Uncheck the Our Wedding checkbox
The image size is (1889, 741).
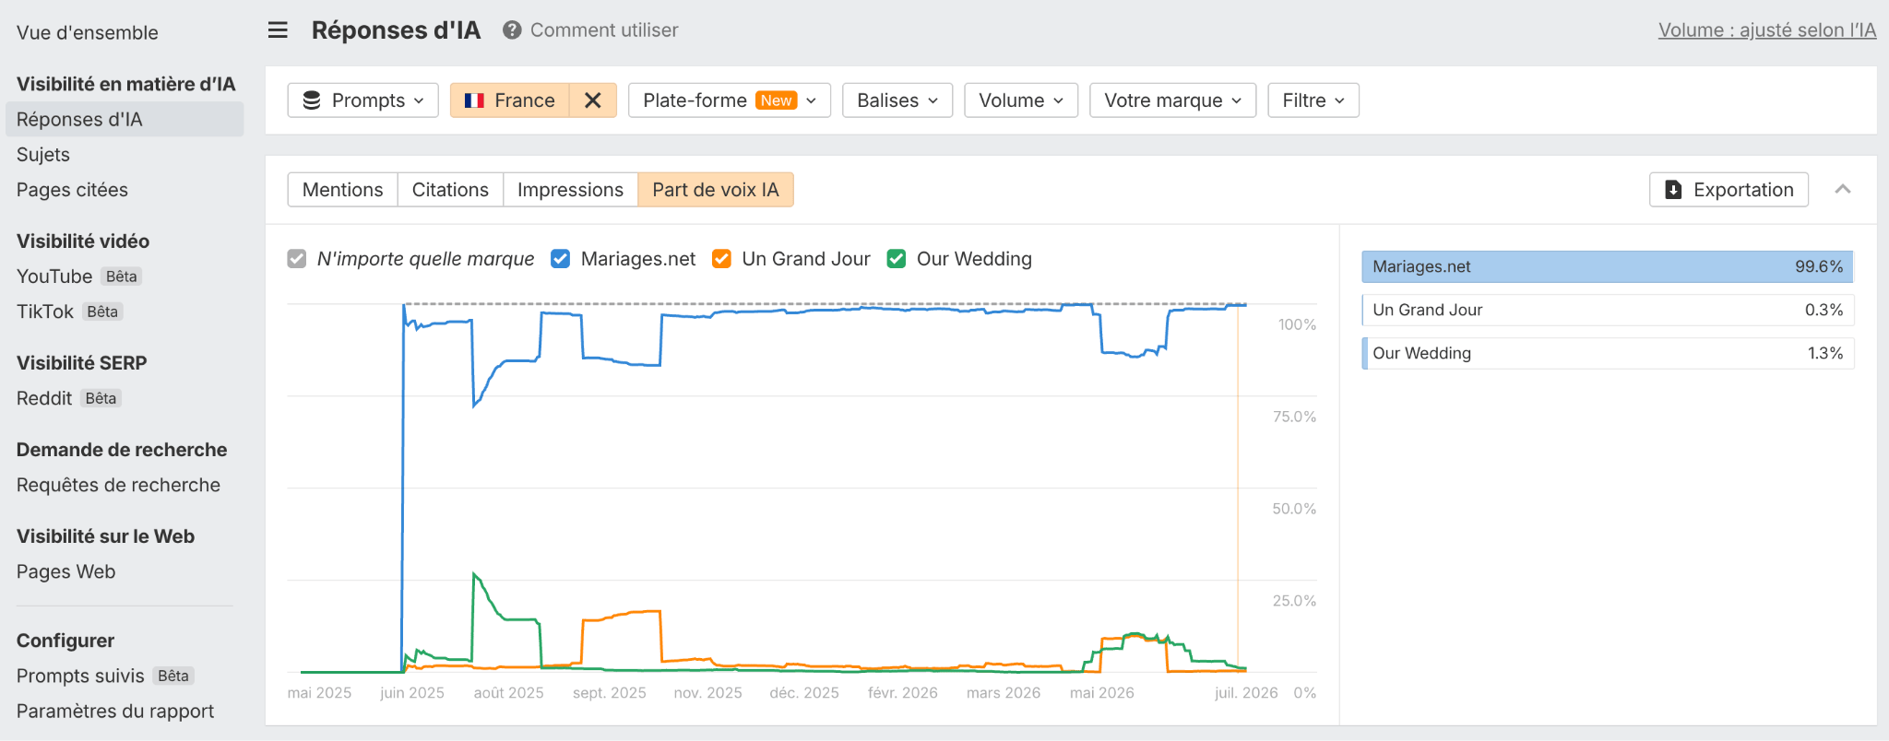(896, 259)
